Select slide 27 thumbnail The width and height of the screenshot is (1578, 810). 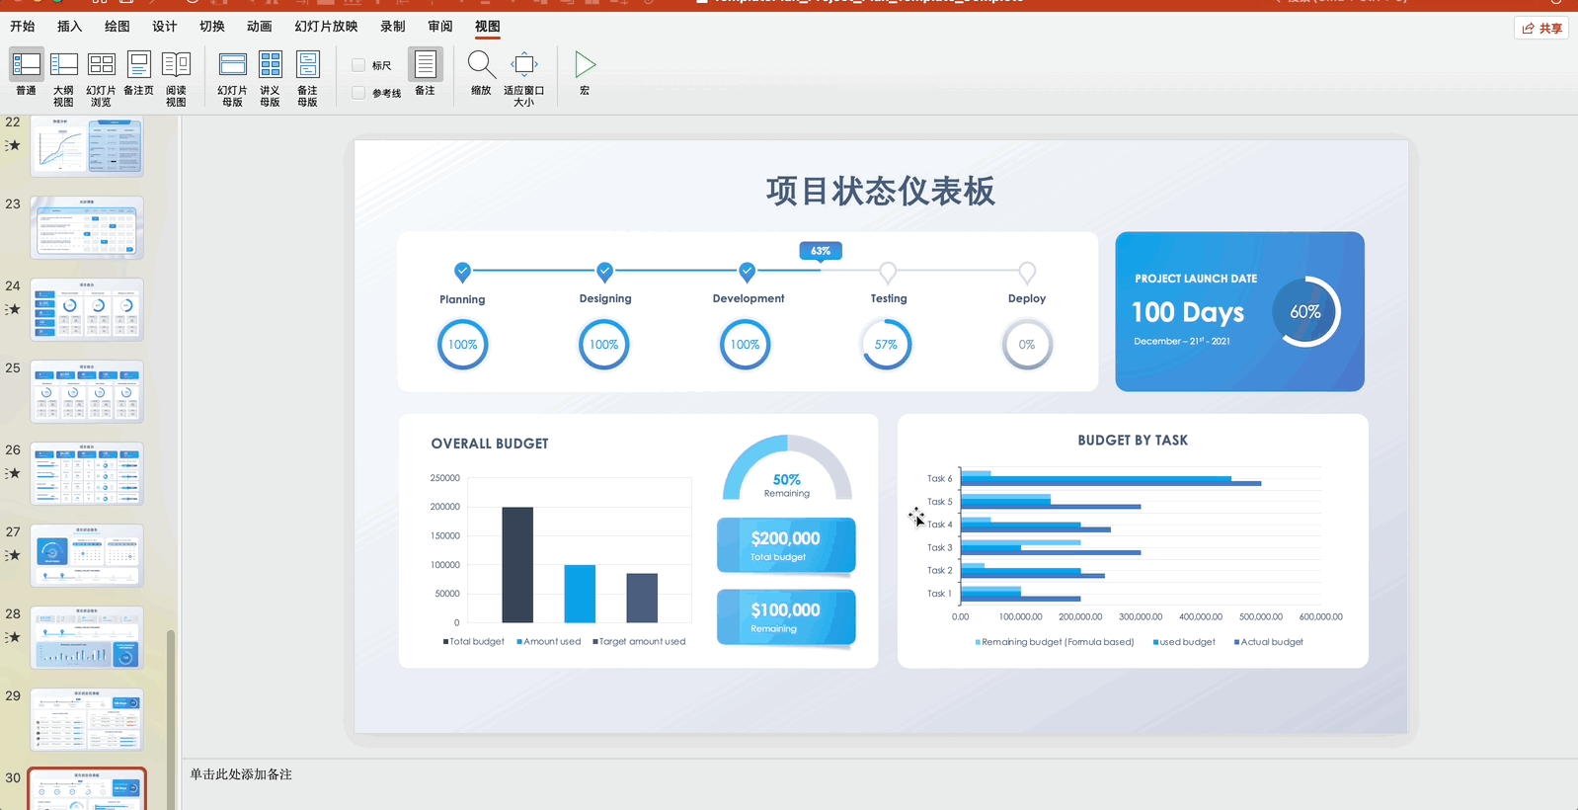coord(87,555)
